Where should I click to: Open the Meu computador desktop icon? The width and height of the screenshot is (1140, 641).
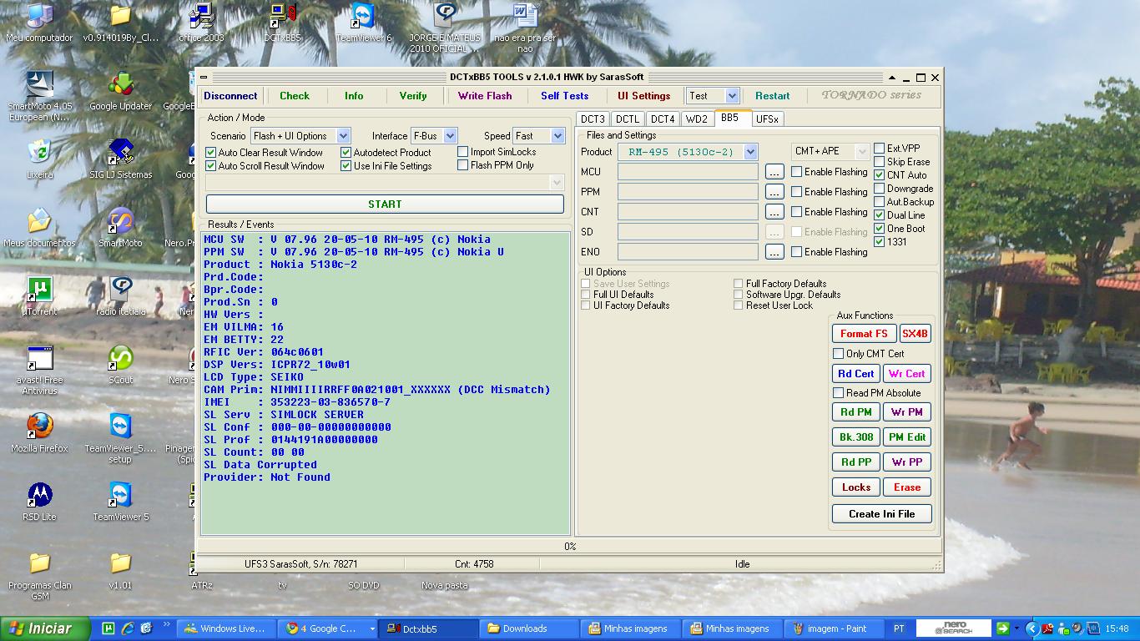coord(39,23)
